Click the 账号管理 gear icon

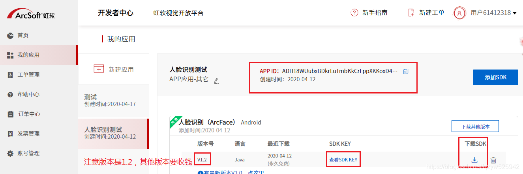pyautogui.click(x=10, y=153)
